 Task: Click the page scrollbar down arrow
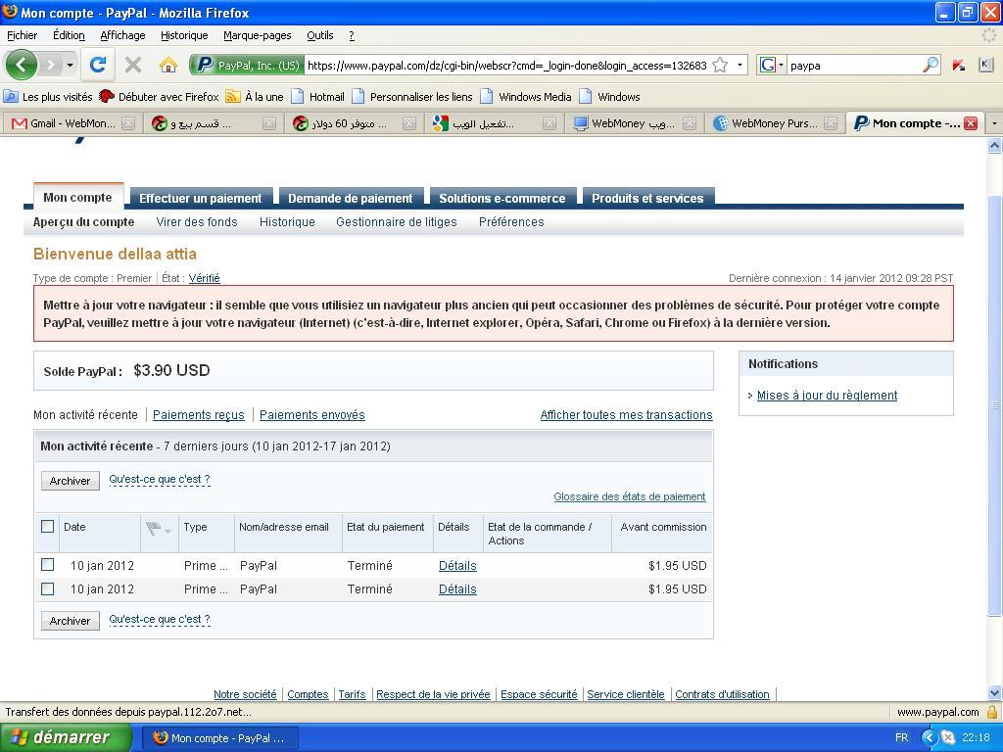(x=995, y=692)
